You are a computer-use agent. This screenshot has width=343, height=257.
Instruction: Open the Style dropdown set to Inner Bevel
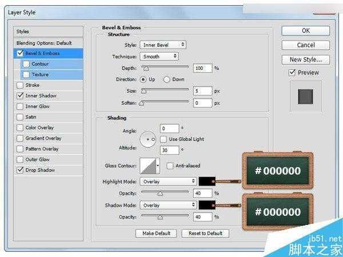163,45
